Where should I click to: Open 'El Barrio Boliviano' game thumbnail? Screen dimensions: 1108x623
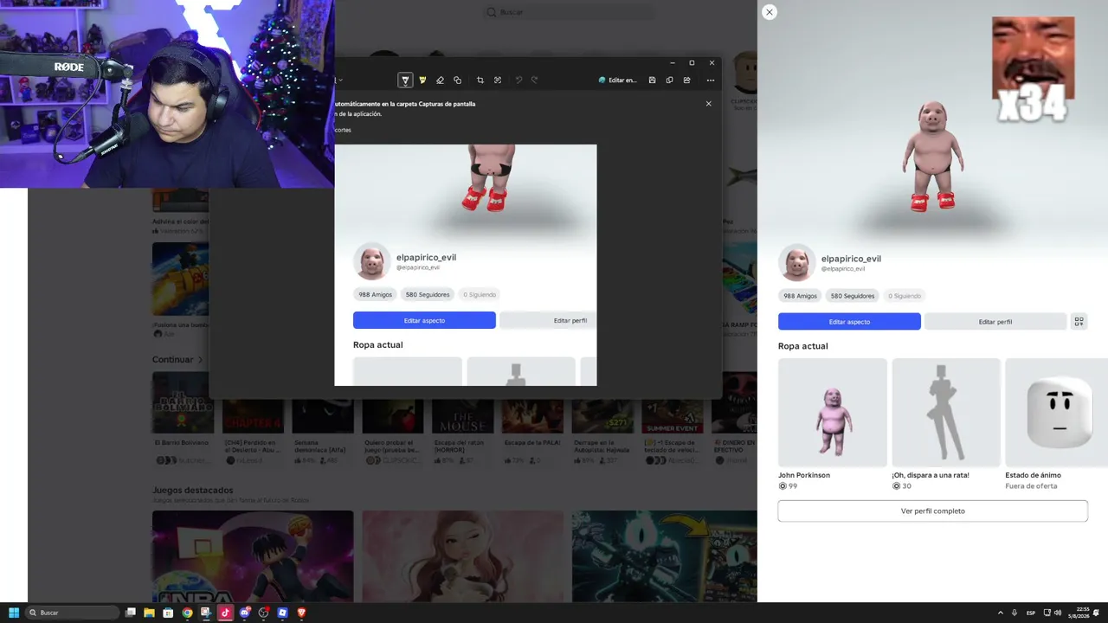tap(183, 402)
